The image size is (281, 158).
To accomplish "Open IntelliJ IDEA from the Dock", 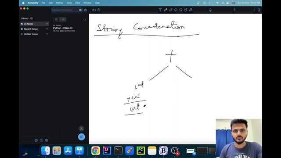I will pos(107,151).
